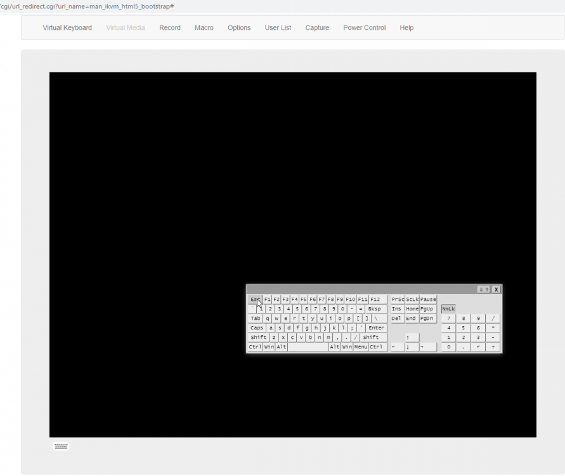Close the virtual keyboard with X

[496, 289]
